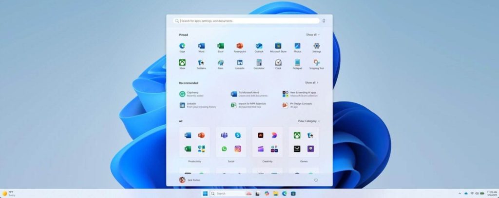This screenshot has width=499, height=198.
Task: Click the power button in Start menu
Action: point(316,180)
